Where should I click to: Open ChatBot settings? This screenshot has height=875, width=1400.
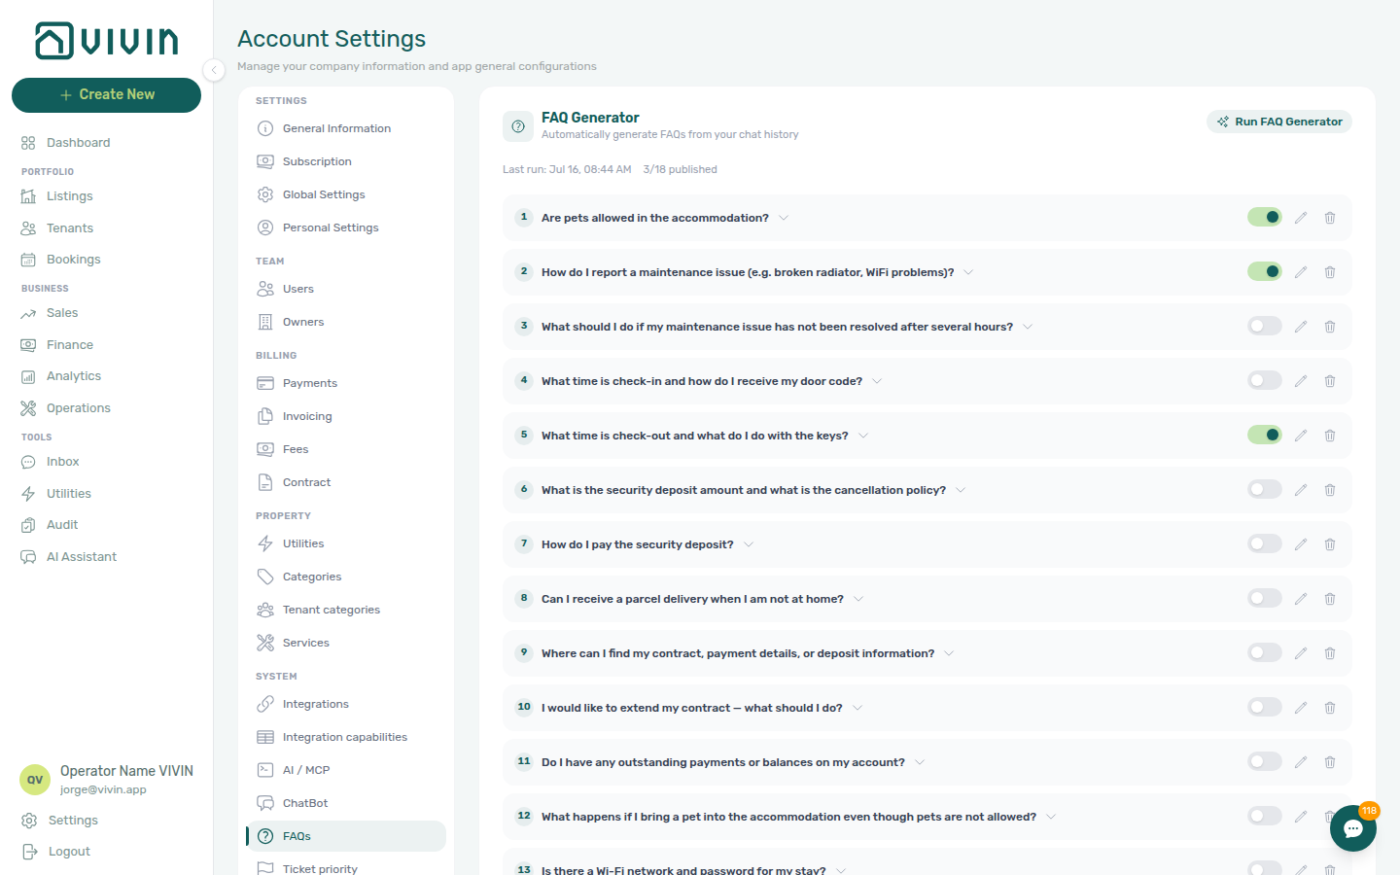tap(346, 803)
